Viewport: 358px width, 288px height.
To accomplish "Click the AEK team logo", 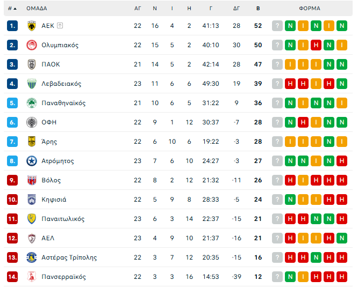I will tap(31, 26).
